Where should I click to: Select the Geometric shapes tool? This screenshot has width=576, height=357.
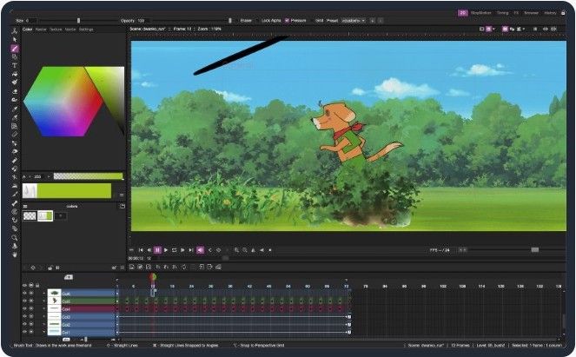pos(14,57)
